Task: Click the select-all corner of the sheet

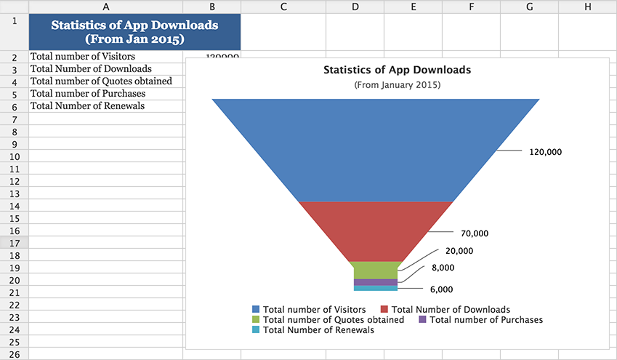Action: [15, 7]
